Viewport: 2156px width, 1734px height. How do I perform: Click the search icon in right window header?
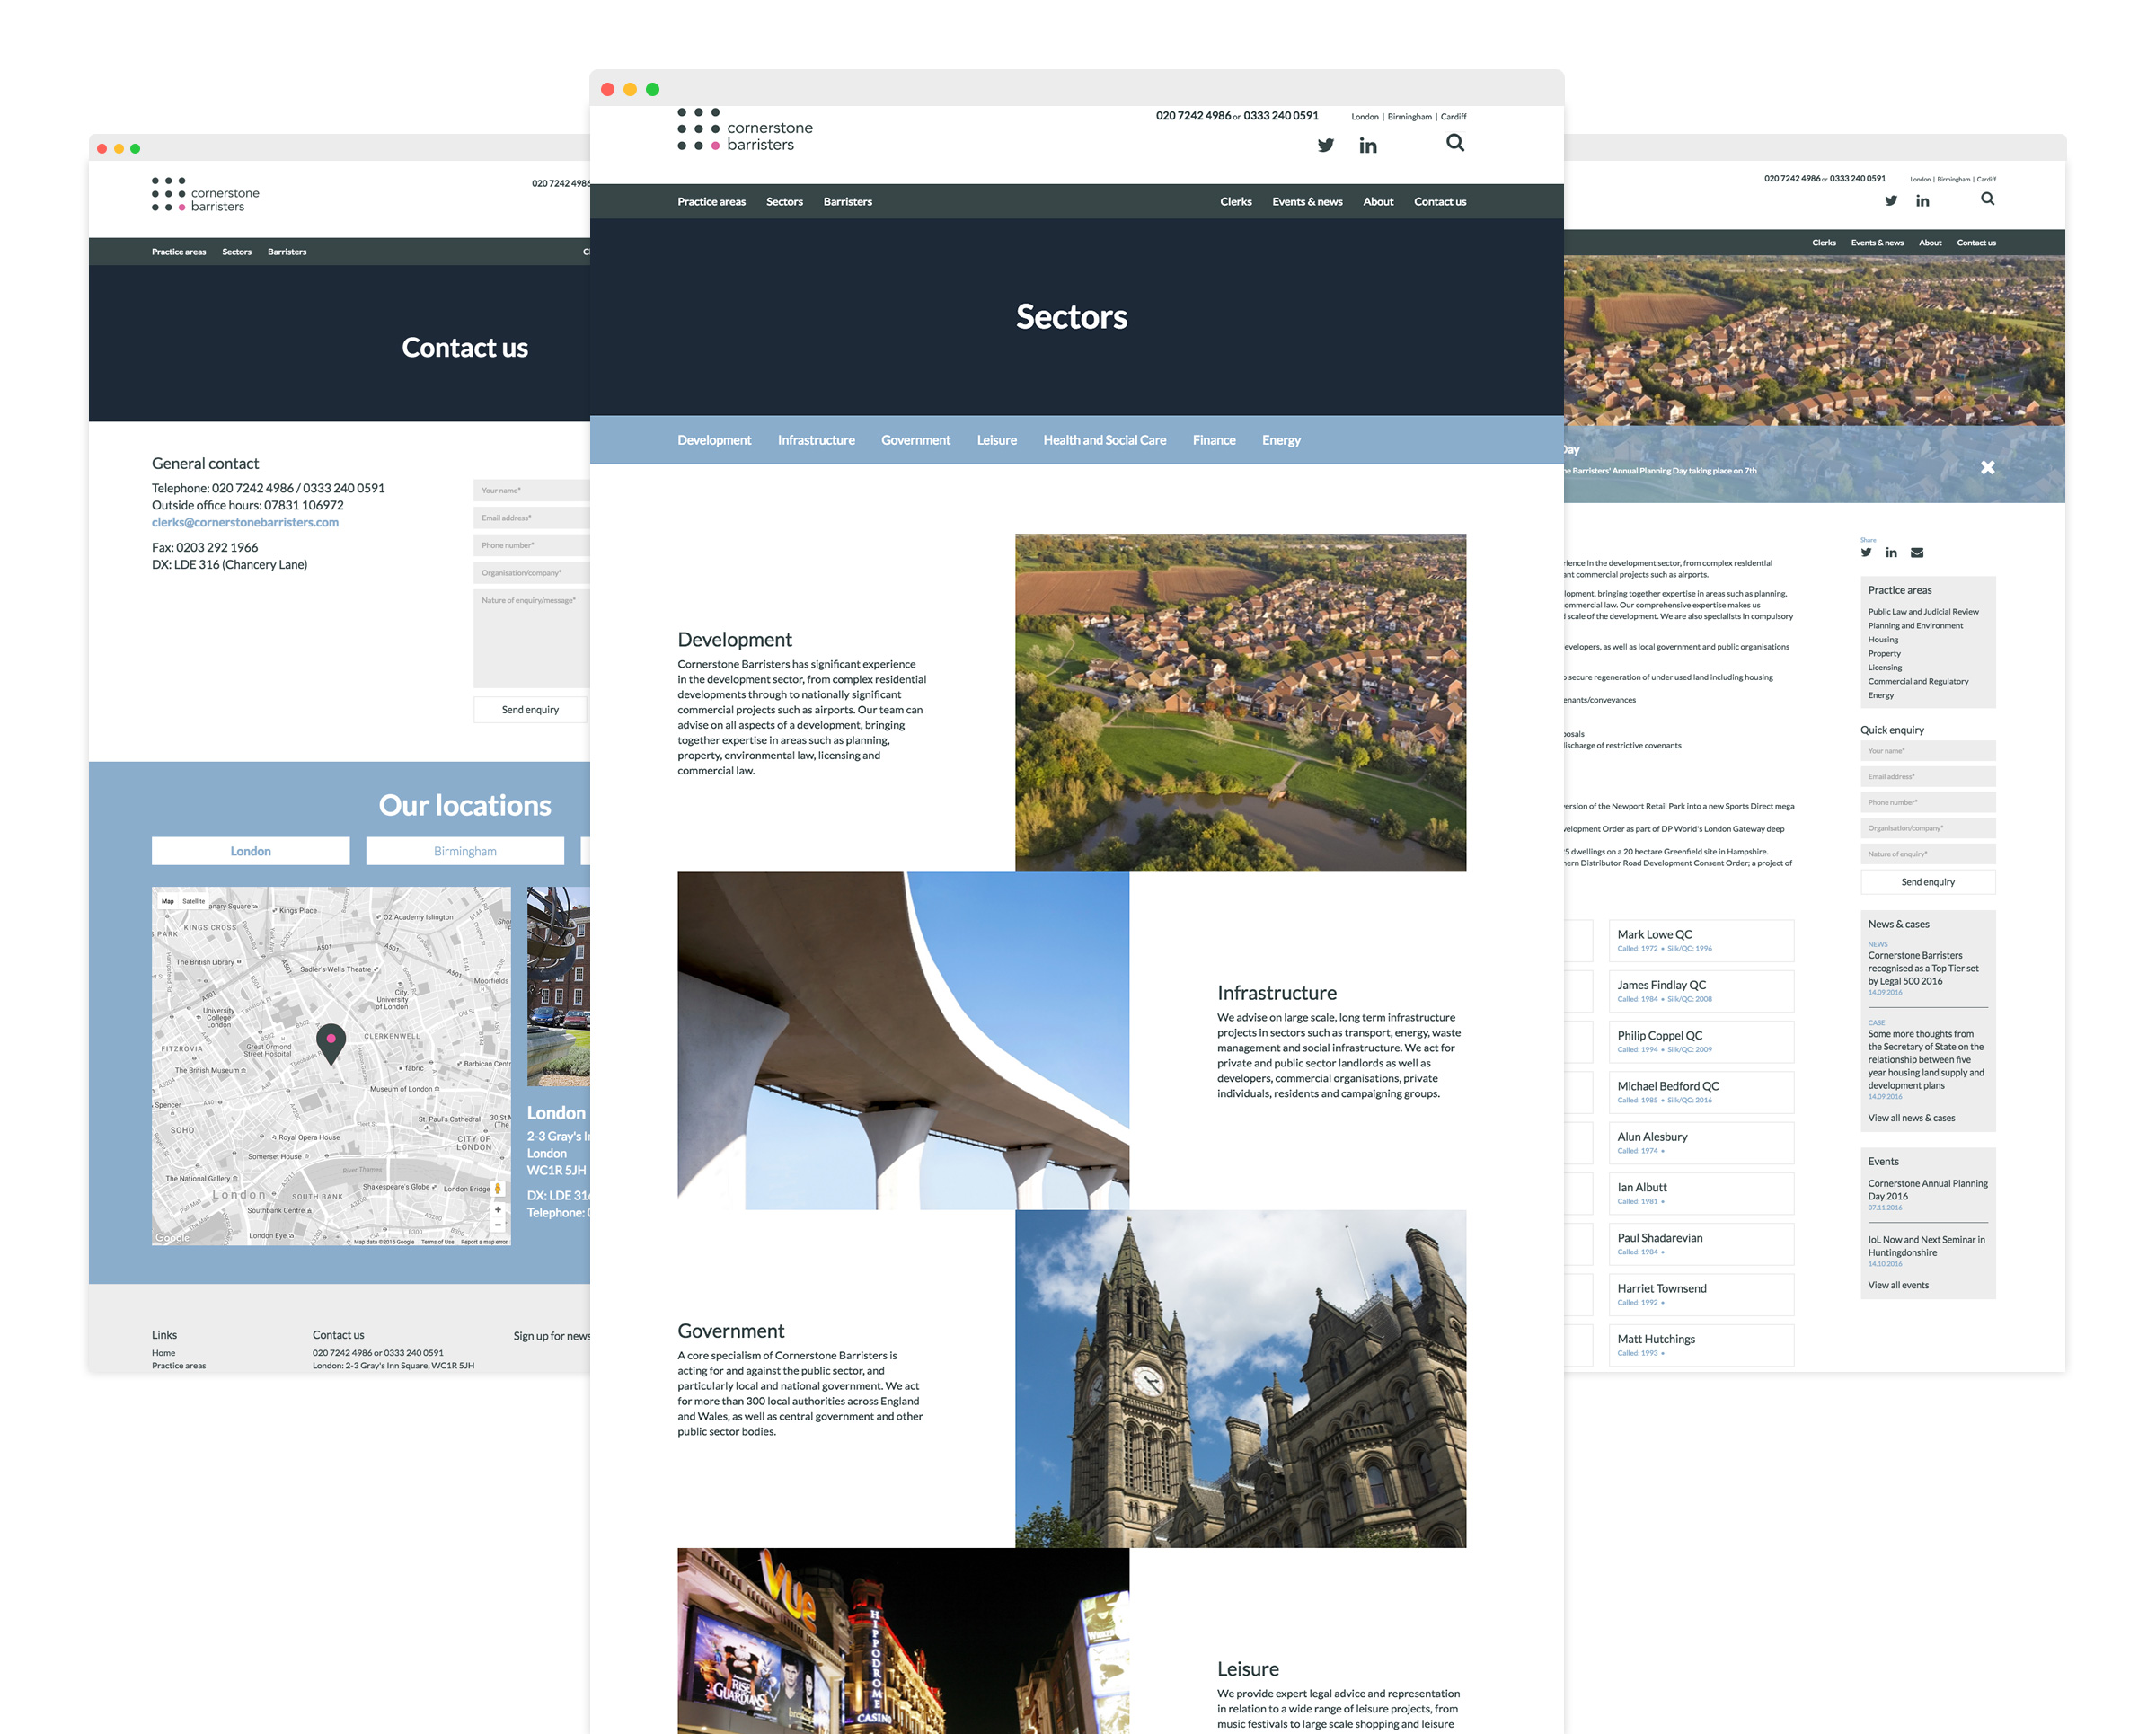pyautogui.click(x=1988, y=199)
